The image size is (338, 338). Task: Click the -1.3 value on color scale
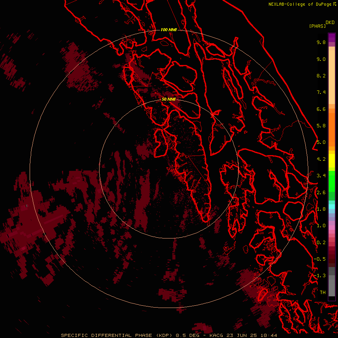point(320,276)
